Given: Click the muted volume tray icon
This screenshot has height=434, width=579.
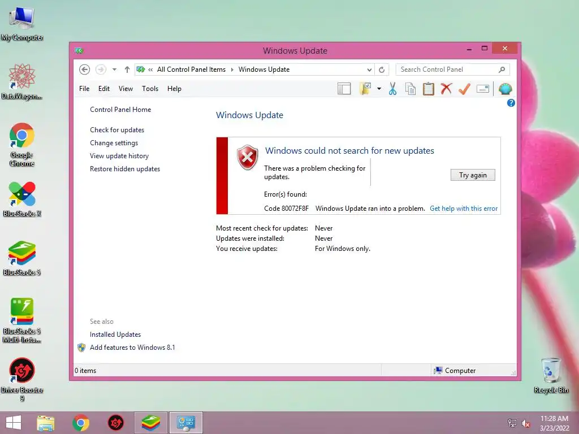Looking at the screenshot, I should 525,423.
